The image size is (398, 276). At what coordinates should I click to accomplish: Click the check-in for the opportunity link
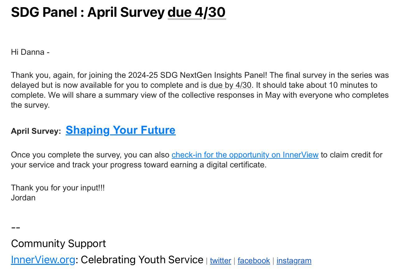click(x=245, y=155)
